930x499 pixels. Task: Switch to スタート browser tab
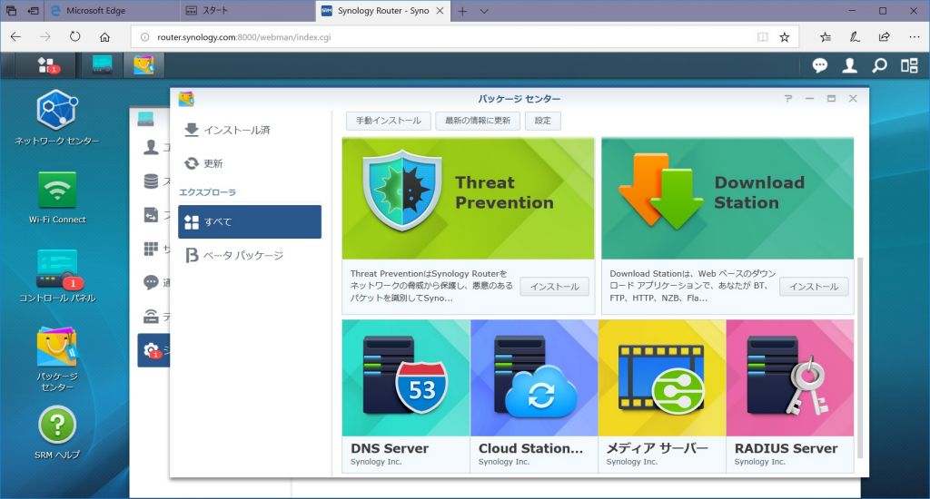point(248,11)
